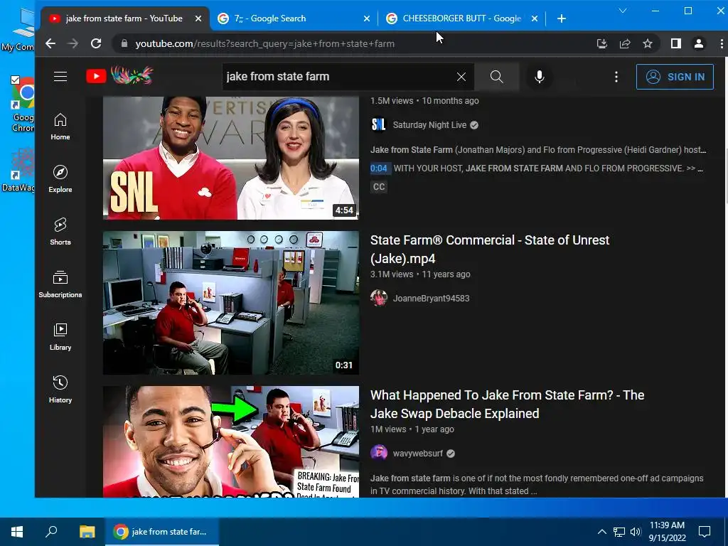Click the Chrome taskbar button
Screen dimensions: 728x546
tap(162, 532)
